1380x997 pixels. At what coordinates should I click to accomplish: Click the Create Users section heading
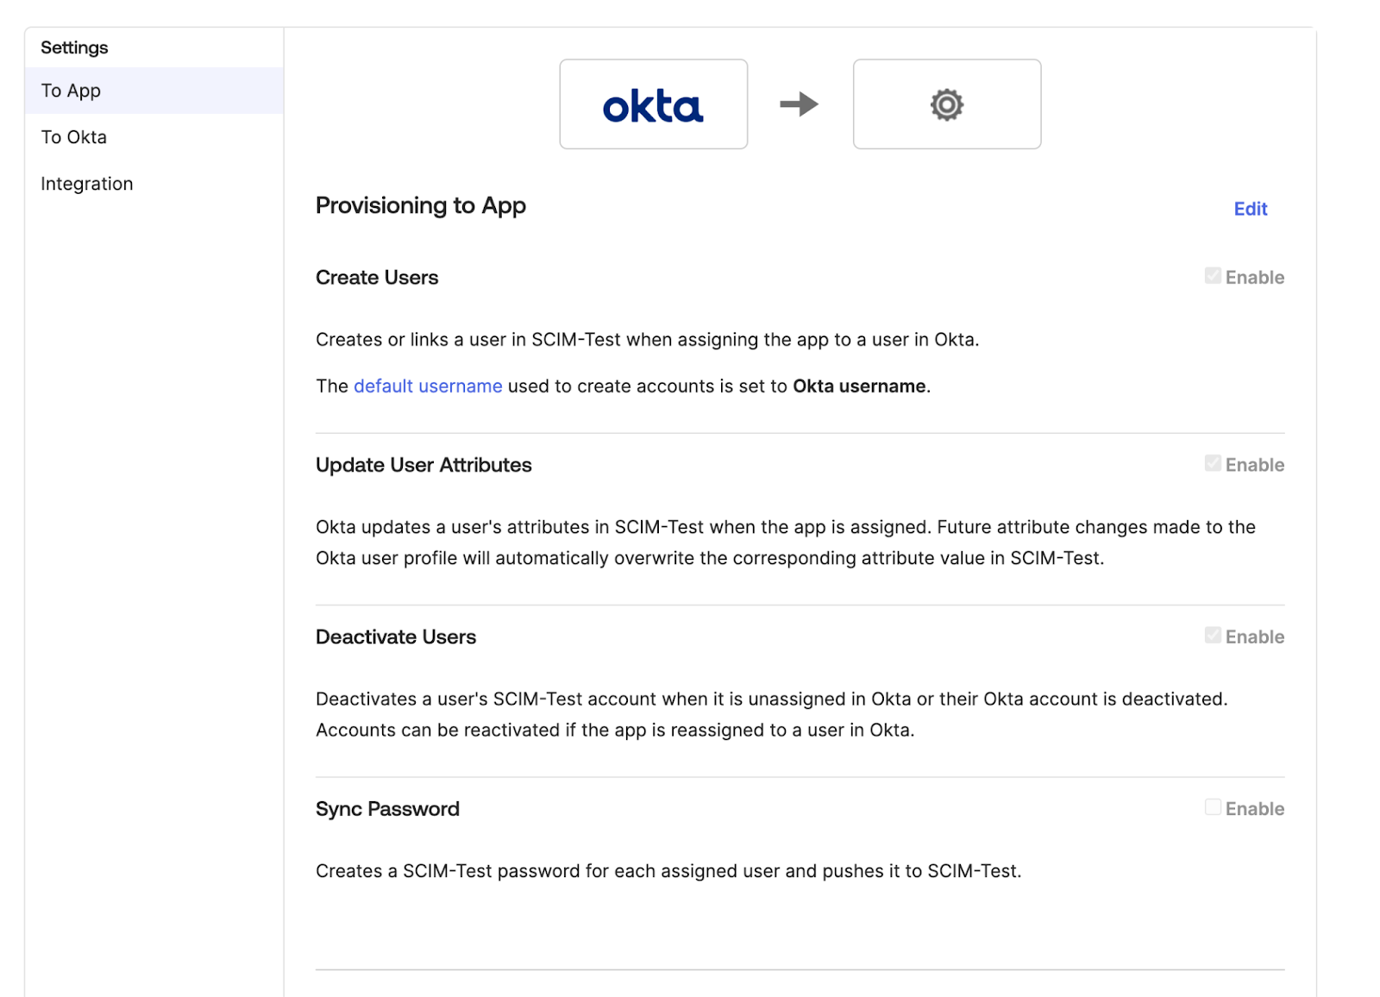tap(377, 277)
